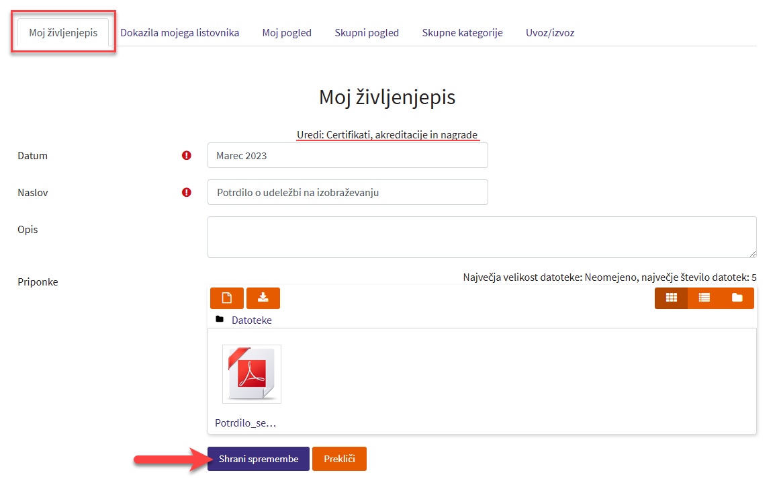
Task: Go to the Skupni pogled tab
Action: point(367,32)
